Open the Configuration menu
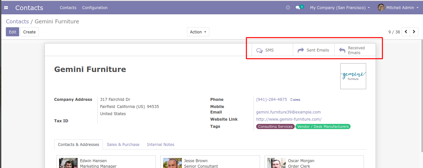This screenshot has width=423, height=168. click(x=95, y=7)
